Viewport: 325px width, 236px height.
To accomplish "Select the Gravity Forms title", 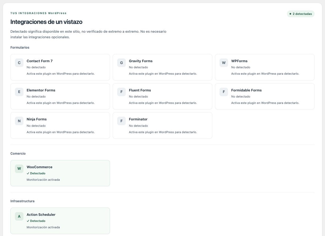I will (x=141, y=61).
